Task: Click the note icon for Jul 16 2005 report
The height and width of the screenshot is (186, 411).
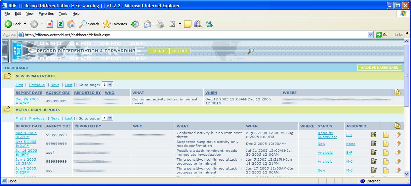Action: (x=386, y=152)
